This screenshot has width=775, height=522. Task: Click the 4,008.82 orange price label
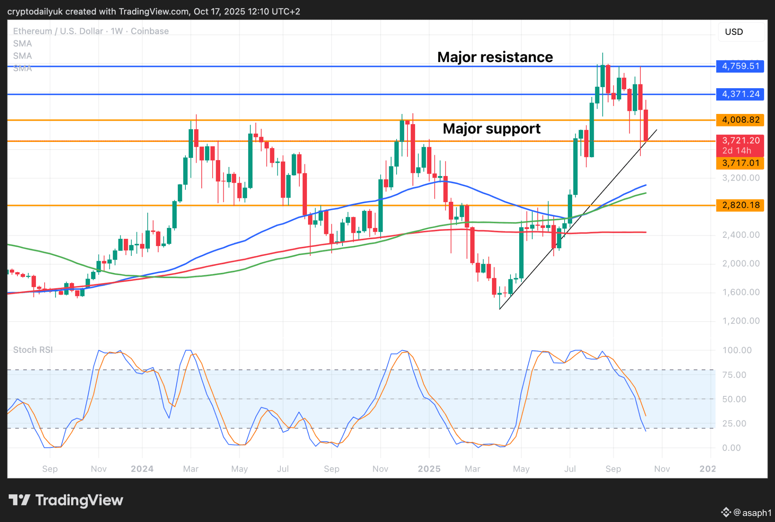[740, 120]
